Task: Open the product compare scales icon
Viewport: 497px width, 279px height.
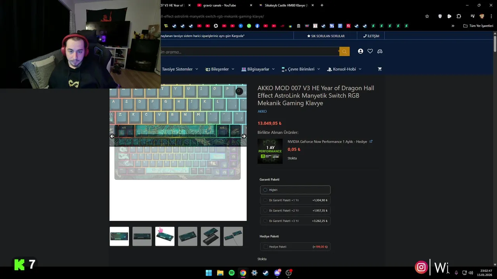Action: (380, 51)
